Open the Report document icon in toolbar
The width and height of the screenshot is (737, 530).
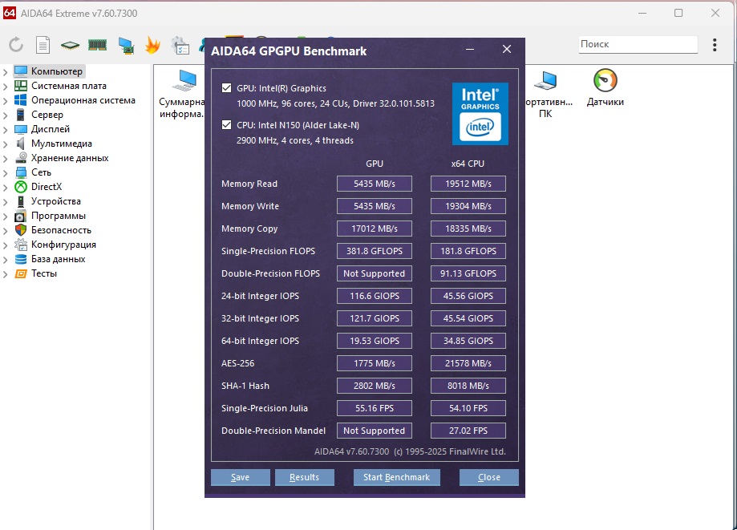pyautogui.click(x=43, y=45)
